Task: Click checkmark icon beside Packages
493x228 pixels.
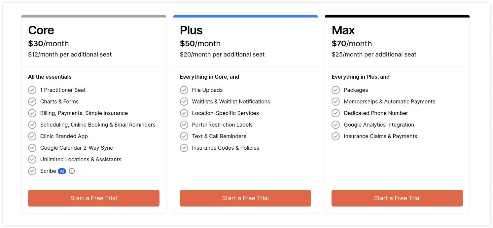Action: [335, 90]
